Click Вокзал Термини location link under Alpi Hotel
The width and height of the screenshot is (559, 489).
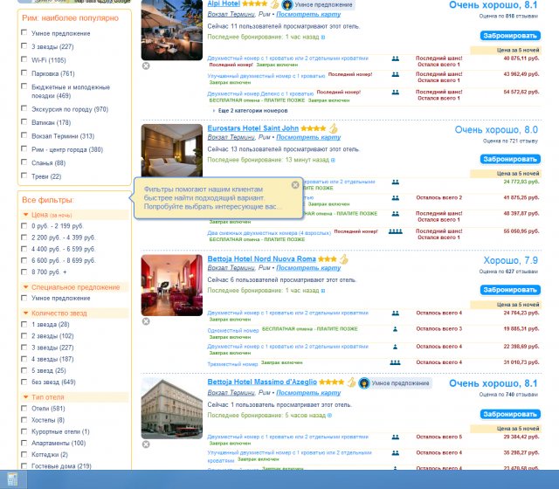tap(231, 14)
